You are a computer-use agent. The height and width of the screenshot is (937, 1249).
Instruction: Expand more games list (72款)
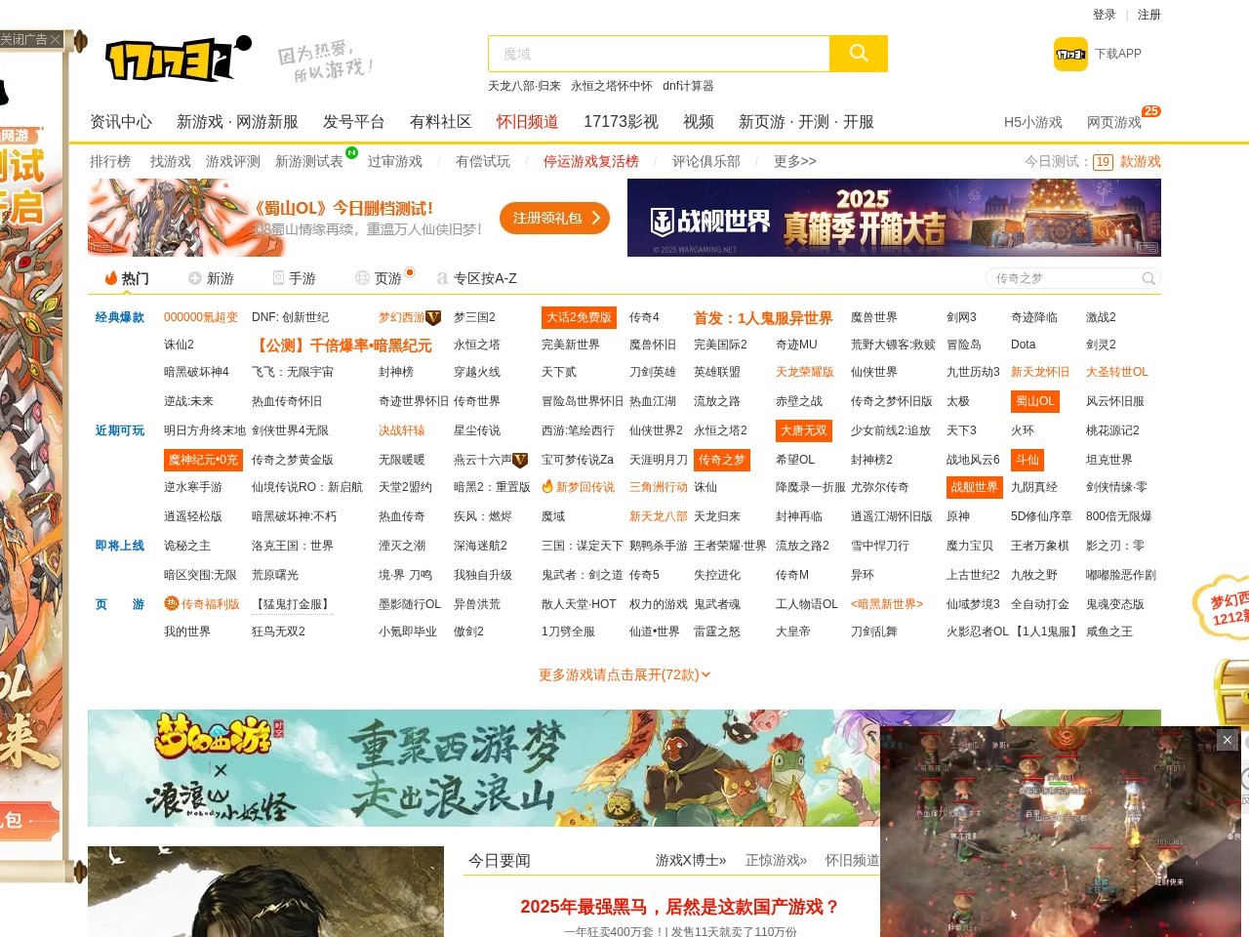624,674
